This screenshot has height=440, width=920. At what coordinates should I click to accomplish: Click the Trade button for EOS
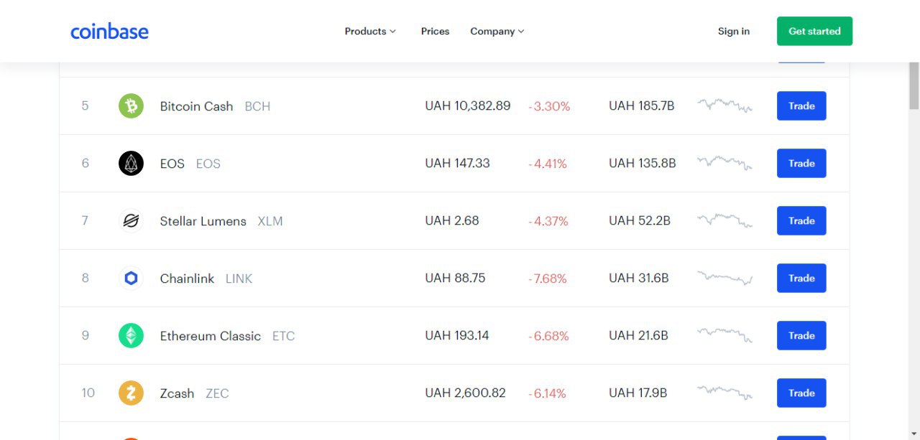[x=801, y=164]
